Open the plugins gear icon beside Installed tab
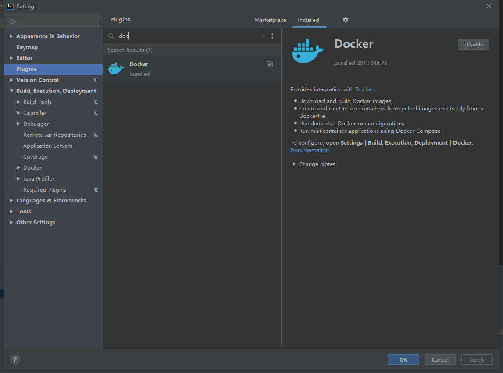Screen dimensions: 503x373 click(345, 20)
